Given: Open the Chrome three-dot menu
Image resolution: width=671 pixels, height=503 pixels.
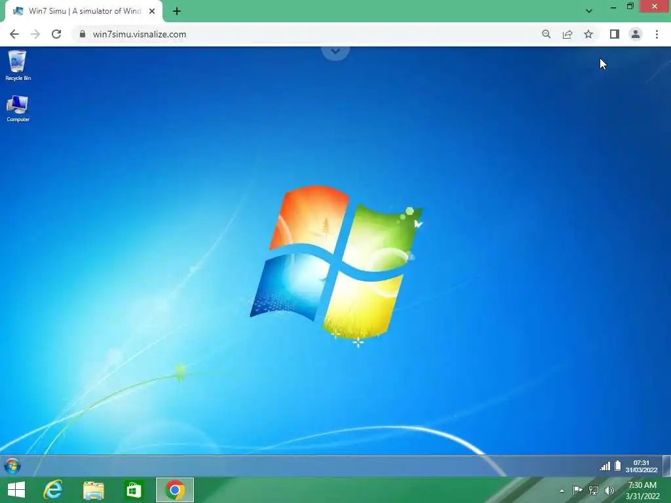Looking at the screenshot, I should 657,34.
